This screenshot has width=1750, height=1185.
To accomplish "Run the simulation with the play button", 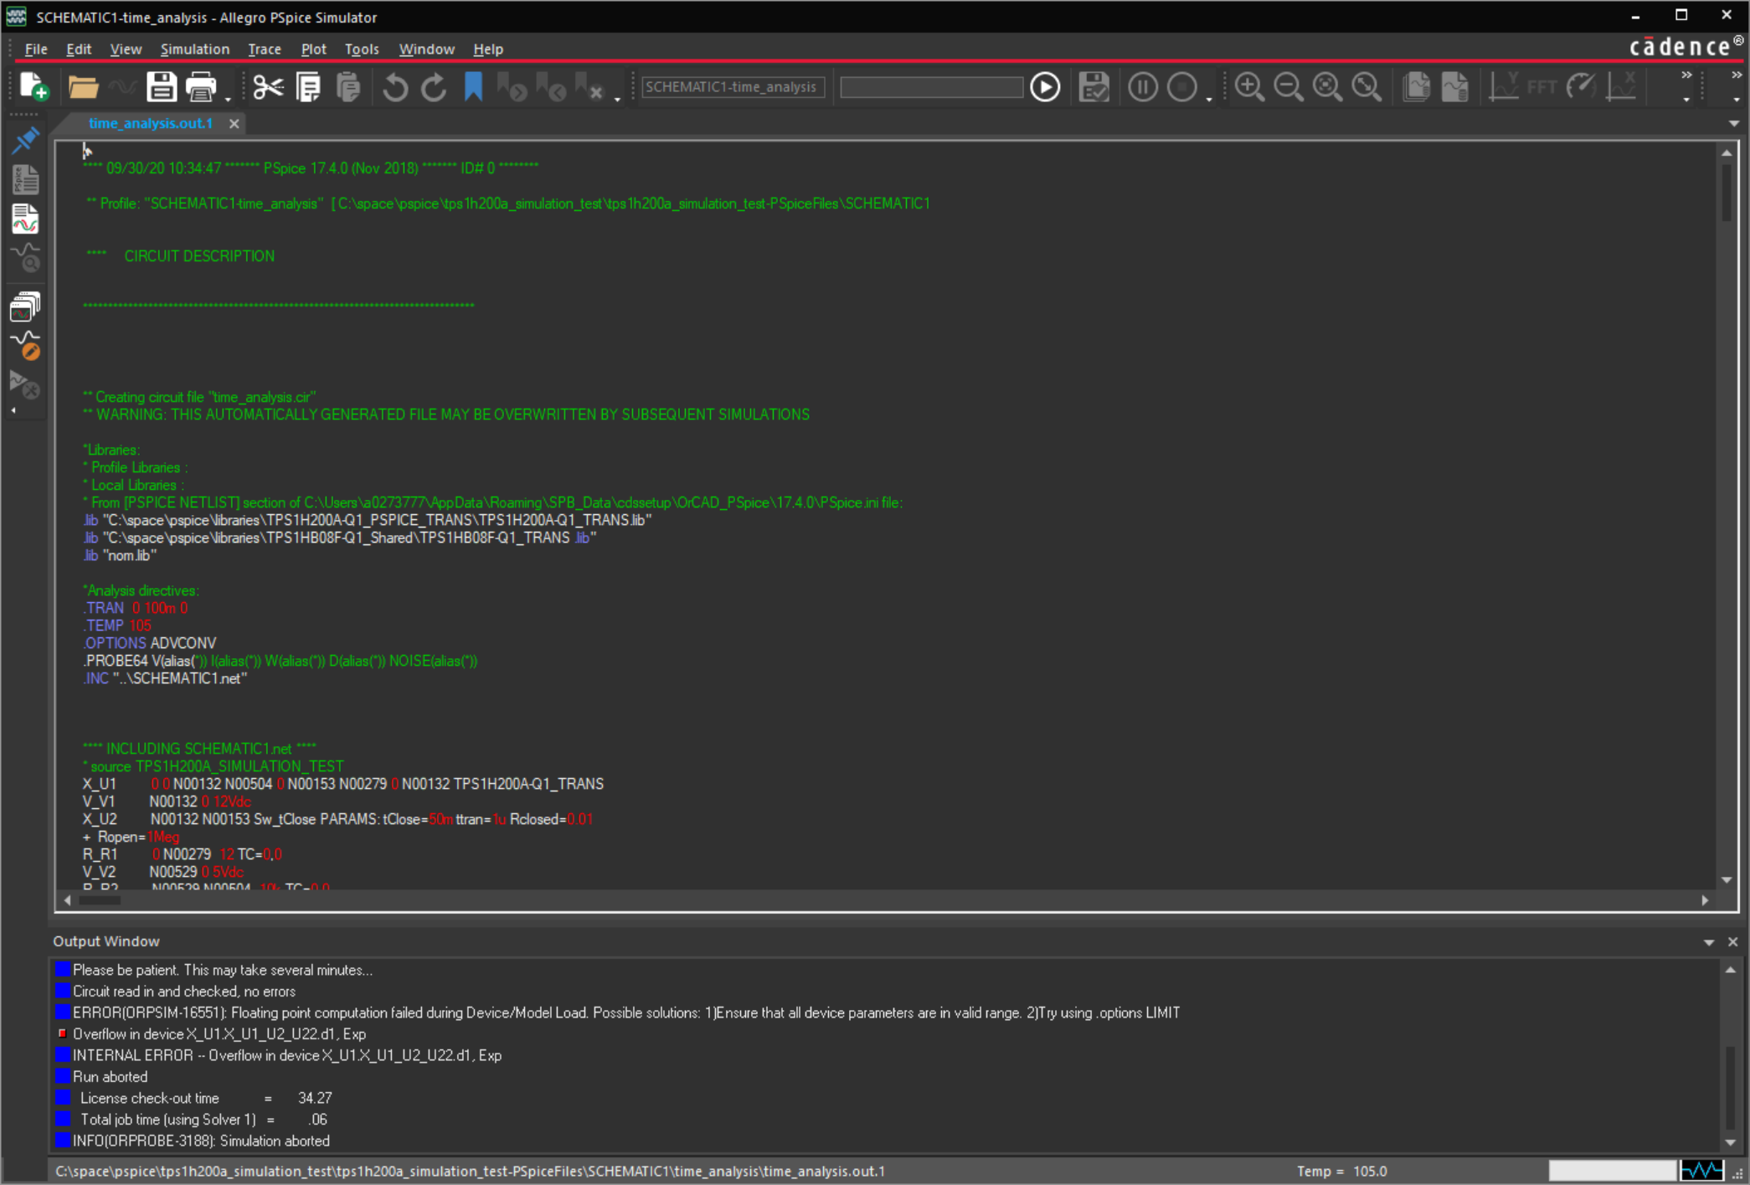I will pyautogui.click(x=1045, y=86).
